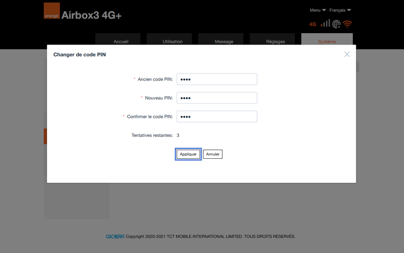Cancel with the Annuler button
Image resolution: width=404 pixels, height=253 pixels.
212,154
